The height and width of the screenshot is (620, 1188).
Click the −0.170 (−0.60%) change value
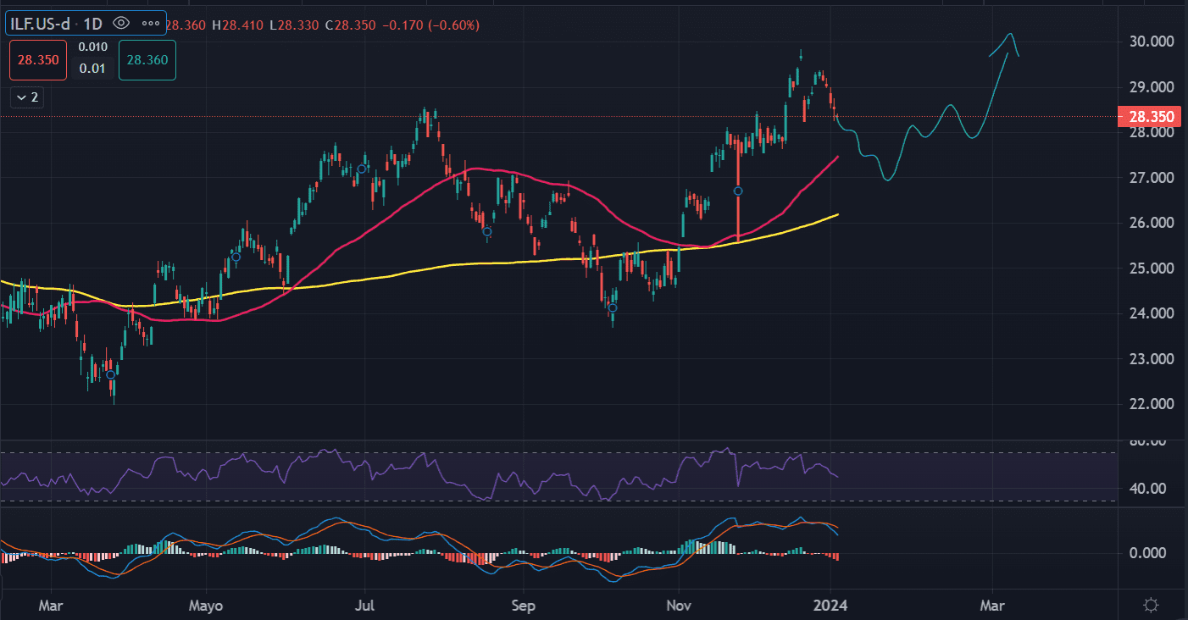(431, 25)
